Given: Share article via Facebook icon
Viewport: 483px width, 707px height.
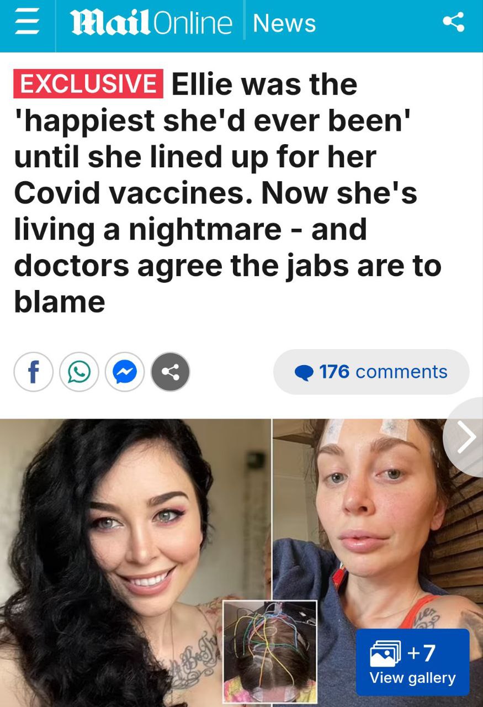Looking at the screenshot, I should (34, 372).
